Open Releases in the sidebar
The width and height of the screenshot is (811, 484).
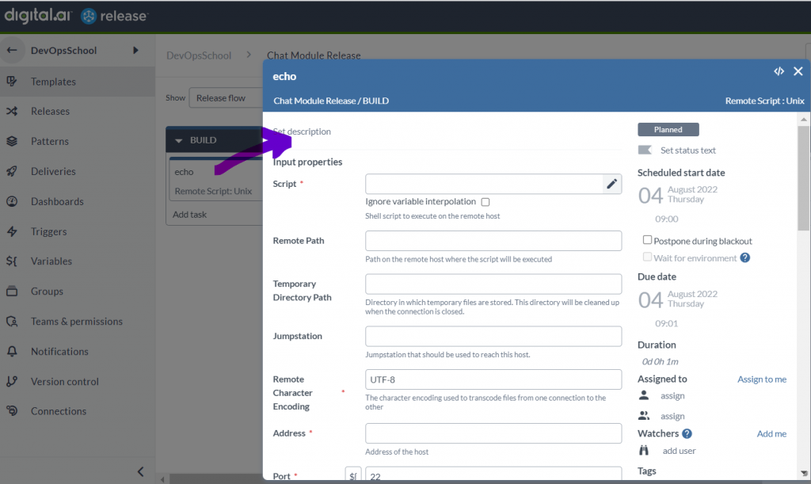[50, 112]
